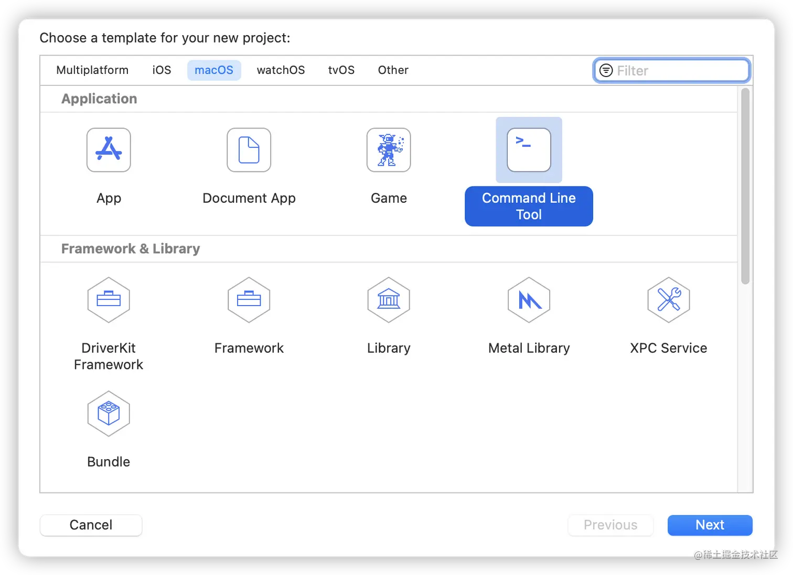Select the macOS platform tab
The height and width of the screenshot is (575, 793).
214,70
